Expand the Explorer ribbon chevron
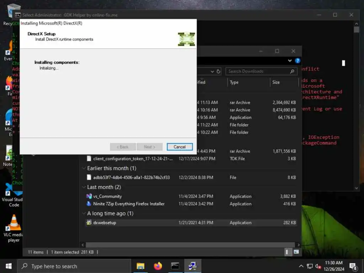364x273 pixels. 290,61
